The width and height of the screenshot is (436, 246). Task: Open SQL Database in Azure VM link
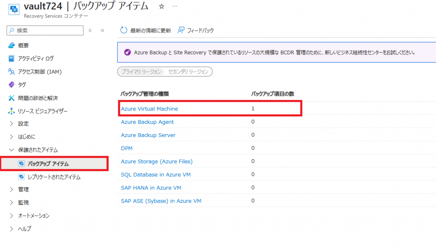[x=156, y=174]
